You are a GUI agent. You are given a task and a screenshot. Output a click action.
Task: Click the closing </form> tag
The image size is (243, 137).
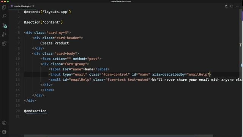(x=47, y=90)
